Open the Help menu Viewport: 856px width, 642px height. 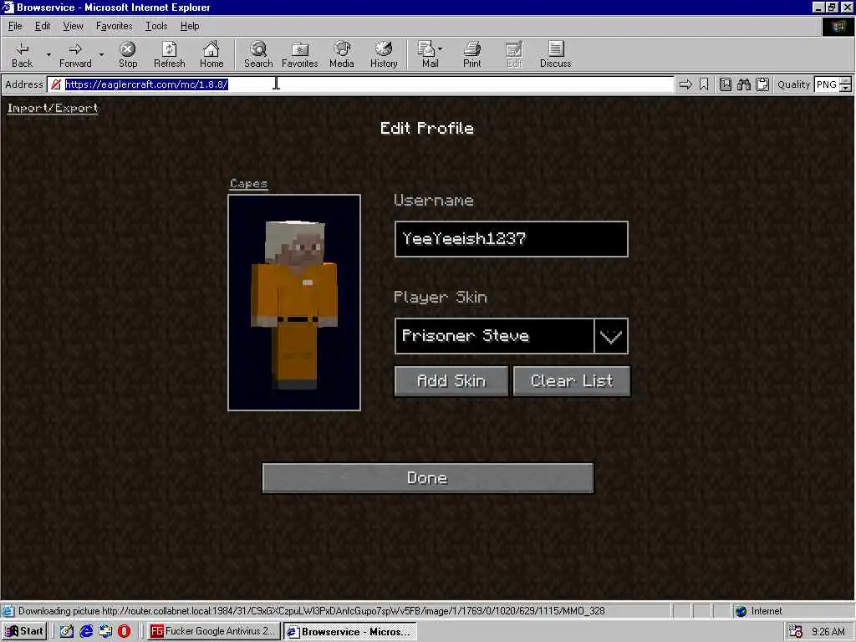[x=190, y=26]
